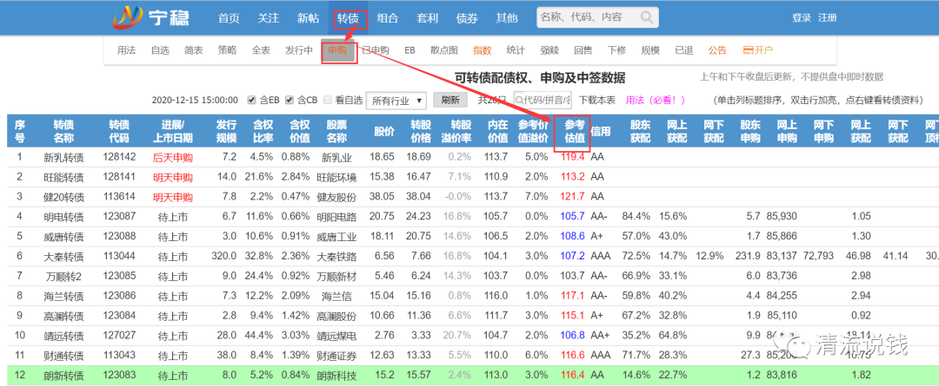Click the 后天申购 status in row 1
939x386 pixels.
[x=172, y=158]
